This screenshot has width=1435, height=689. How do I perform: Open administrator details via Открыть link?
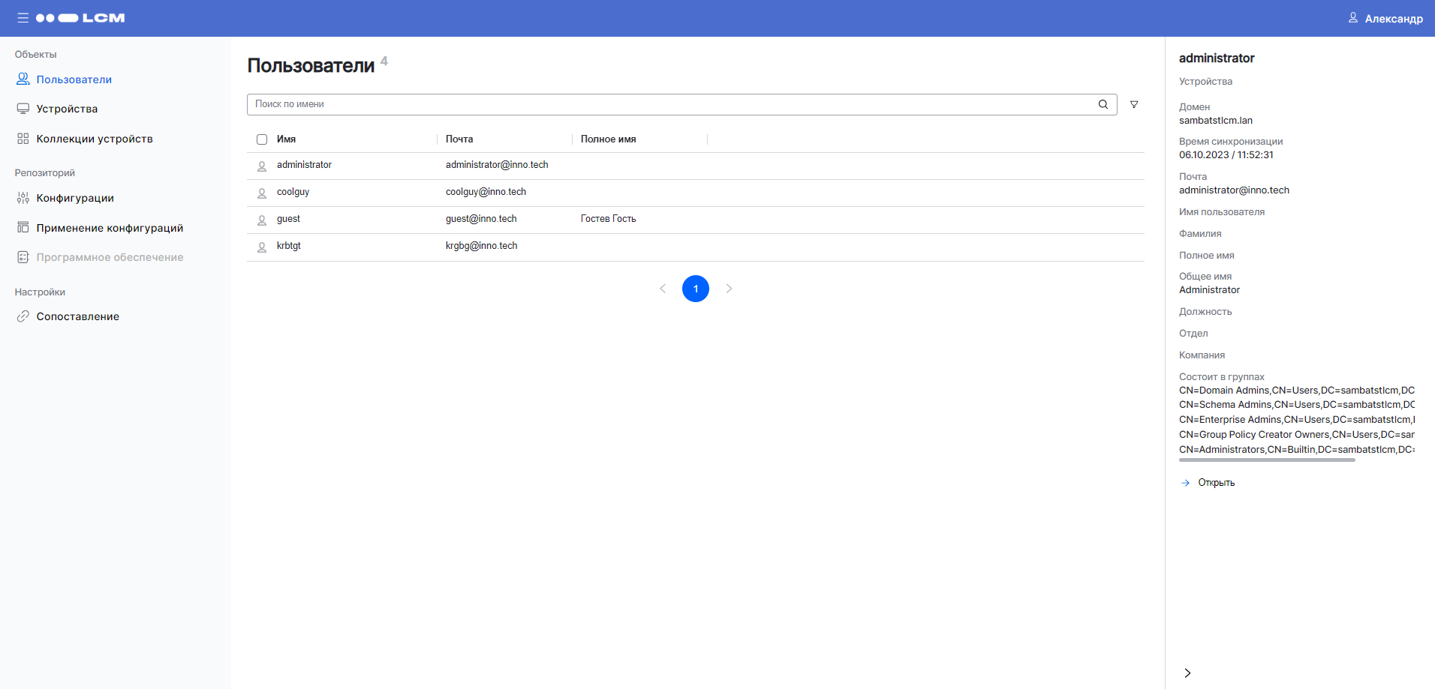(1214, 482)
